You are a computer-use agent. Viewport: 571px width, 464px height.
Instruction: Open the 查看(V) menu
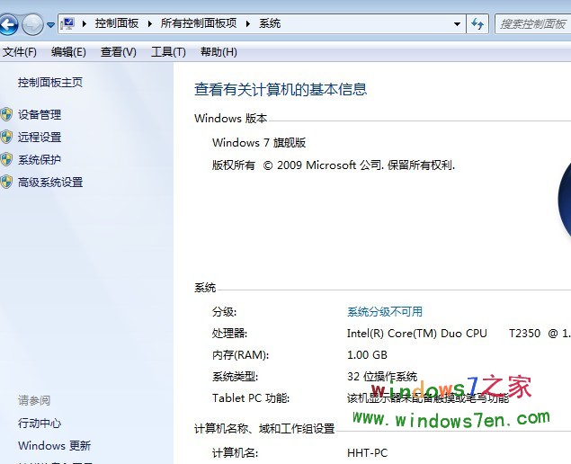(x=119, y=52)
